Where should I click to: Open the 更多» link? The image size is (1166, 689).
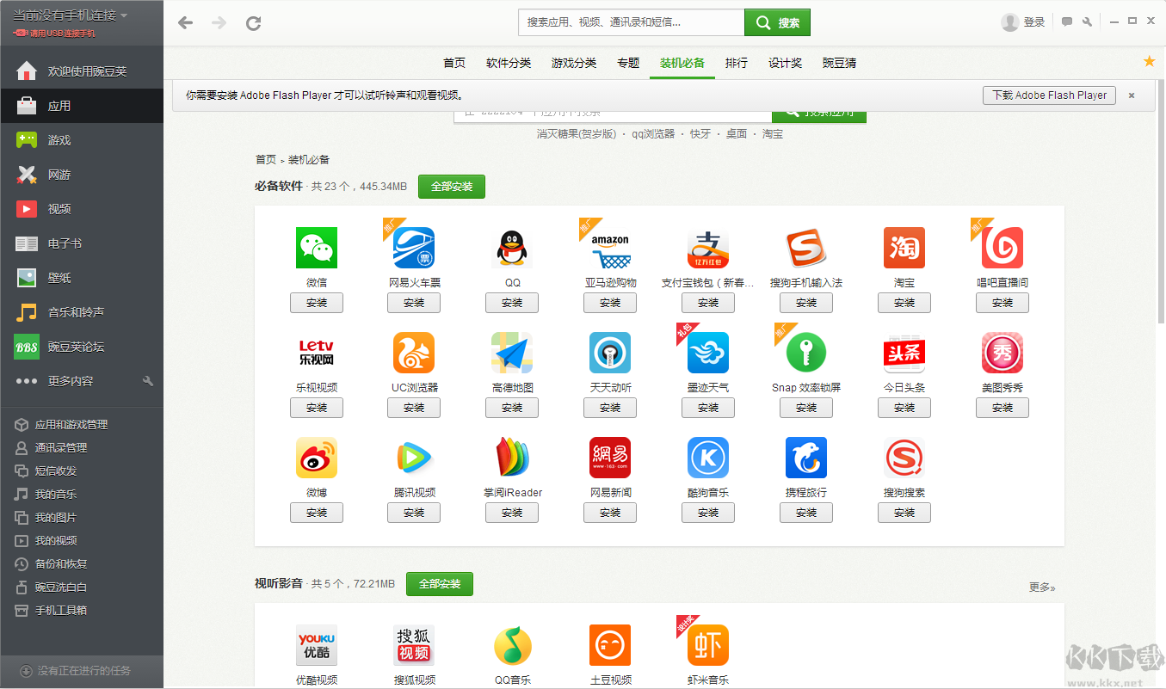pos(1042,587)
